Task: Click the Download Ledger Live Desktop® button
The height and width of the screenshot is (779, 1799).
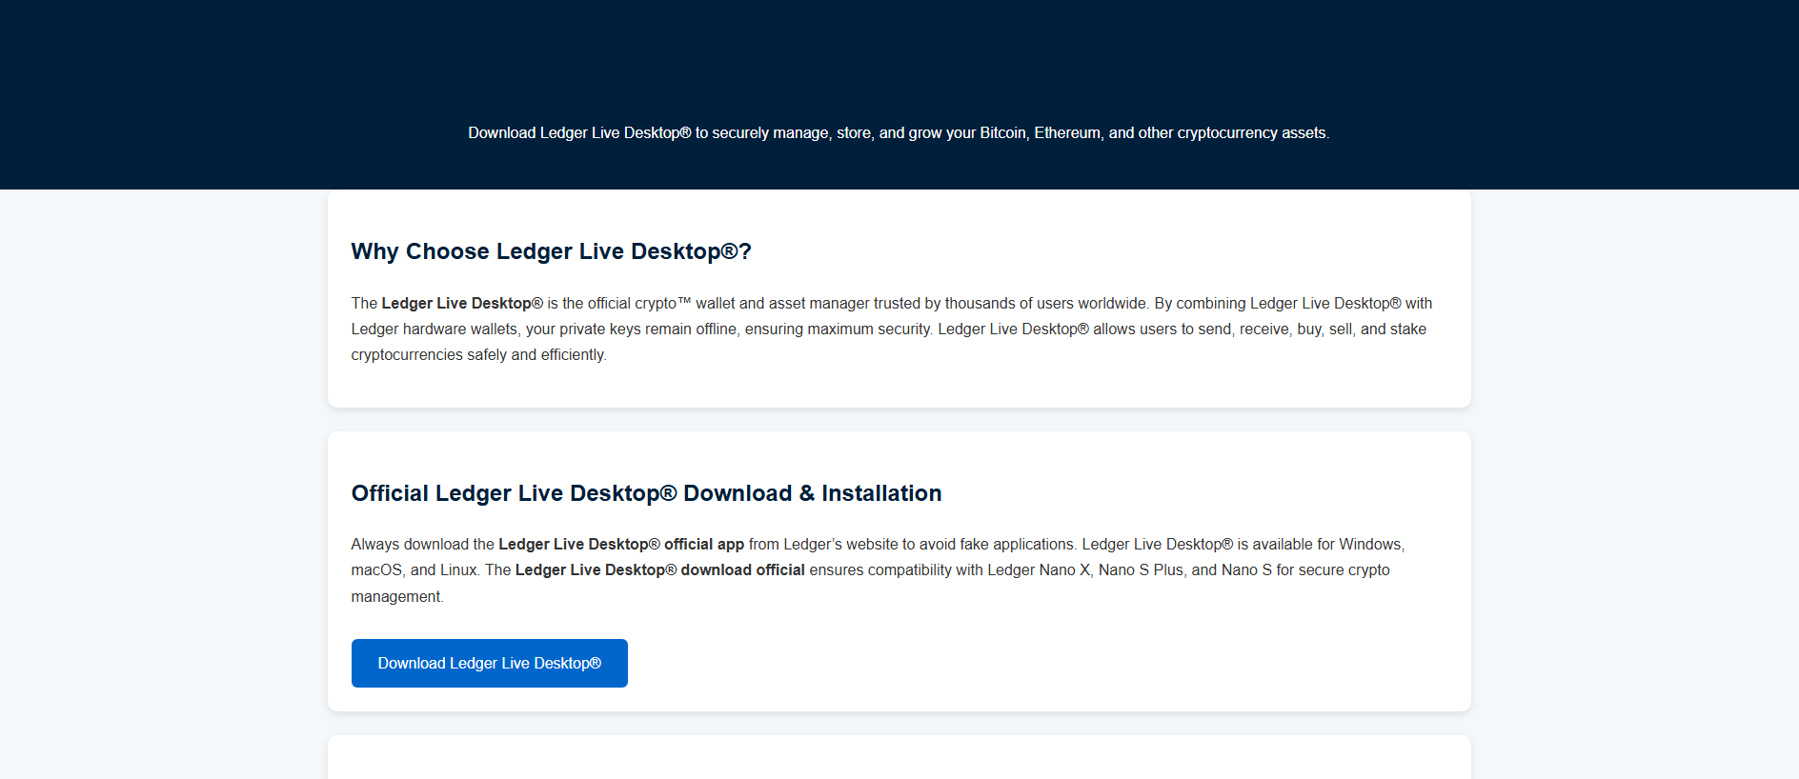Action: pos(489,663)
